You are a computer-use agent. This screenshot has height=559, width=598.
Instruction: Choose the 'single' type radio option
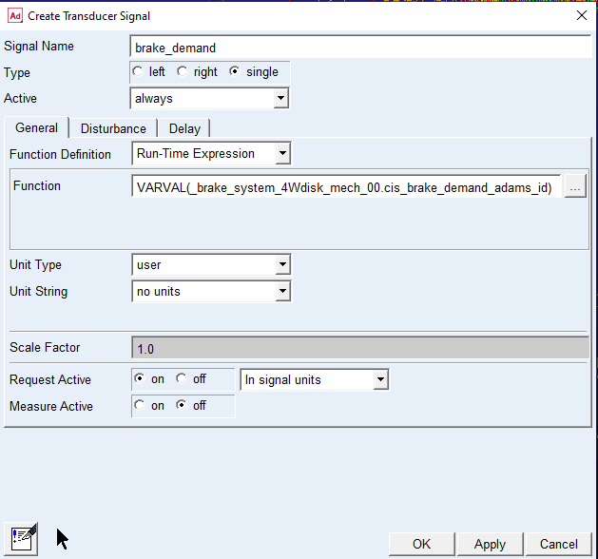click(234, 71)
